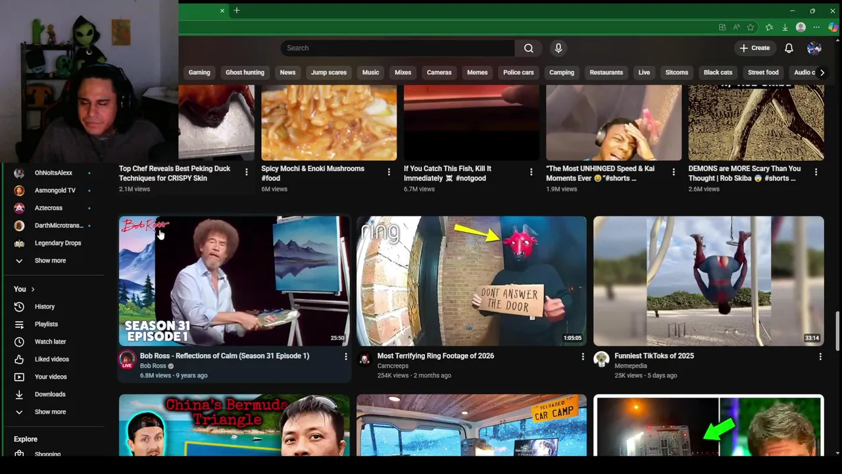The height and width of the screenshot is (474, 842).
Task: Select the Mixes category chip
Action: coord(403,72)
